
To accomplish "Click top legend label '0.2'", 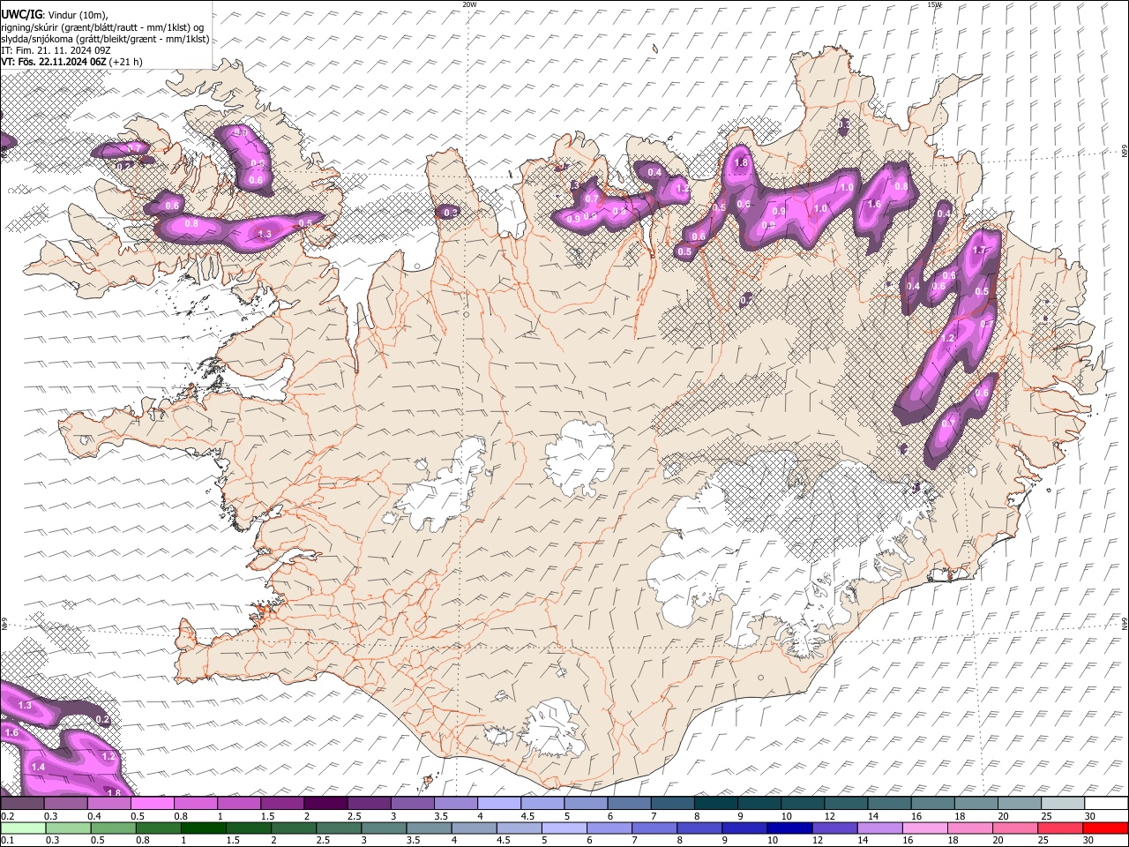I will 7,816.
